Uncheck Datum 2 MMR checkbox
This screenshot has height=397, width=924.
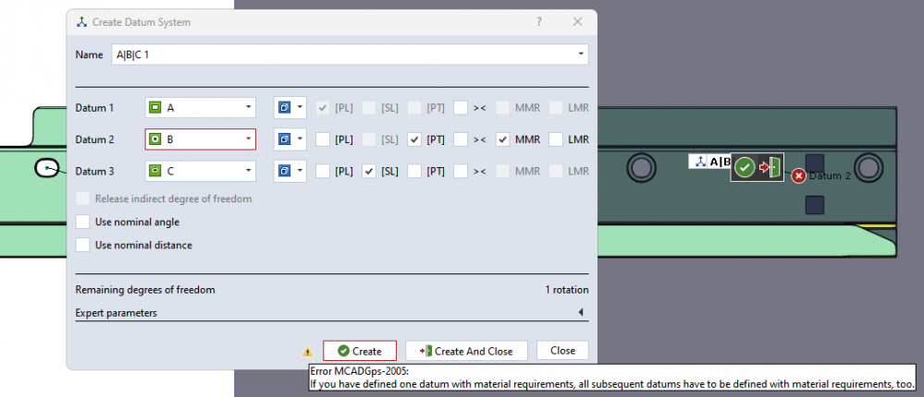click(x=502, y=139)
